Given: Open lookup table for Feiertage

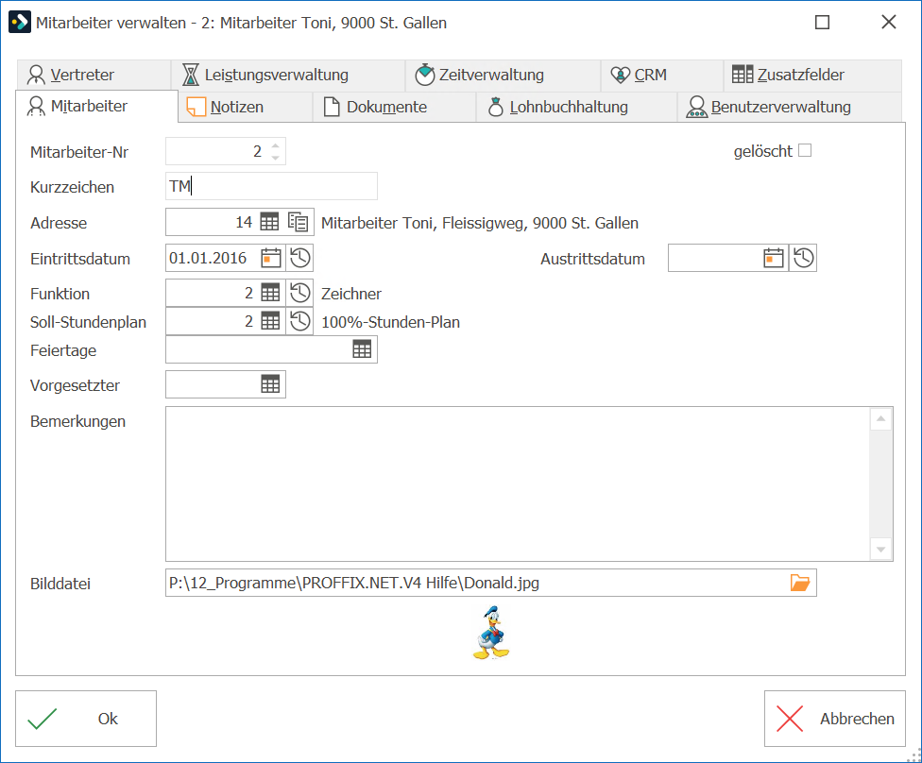Looking at the screenshot, I should point(362,349).
